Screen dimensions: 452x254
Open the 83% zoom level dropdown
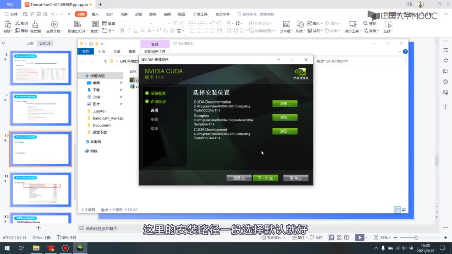(x=386, y=237)
